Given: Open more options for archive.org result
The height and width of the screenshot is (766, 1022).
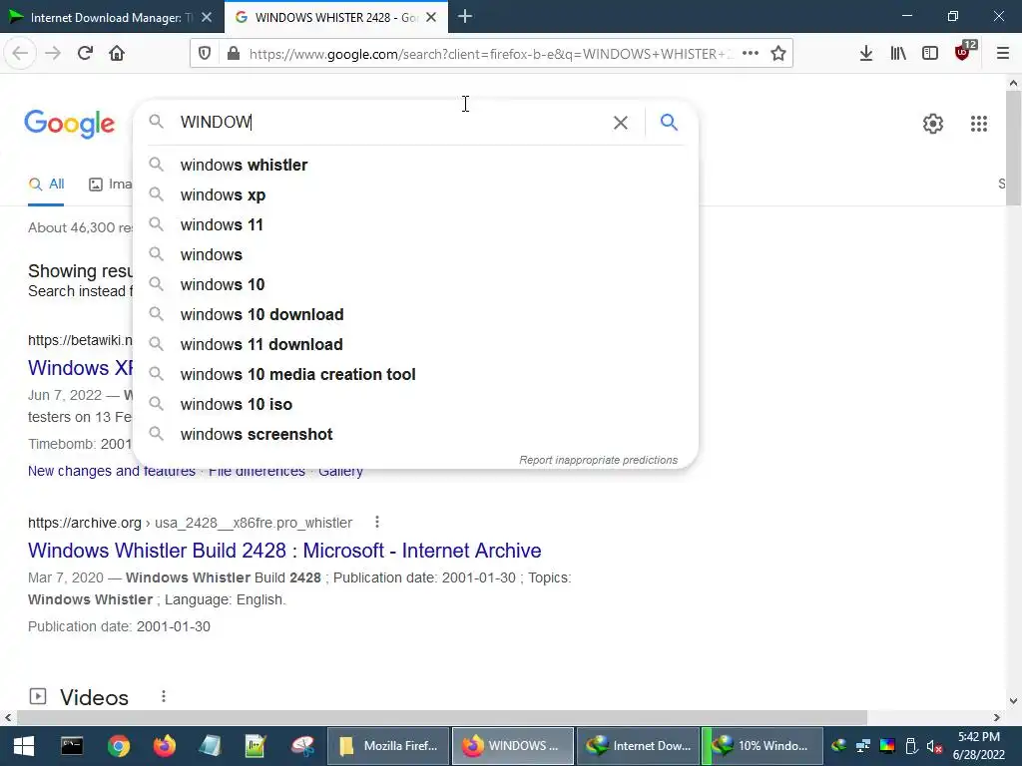Looking at the screenshot, I should click(x=376, y=522).
